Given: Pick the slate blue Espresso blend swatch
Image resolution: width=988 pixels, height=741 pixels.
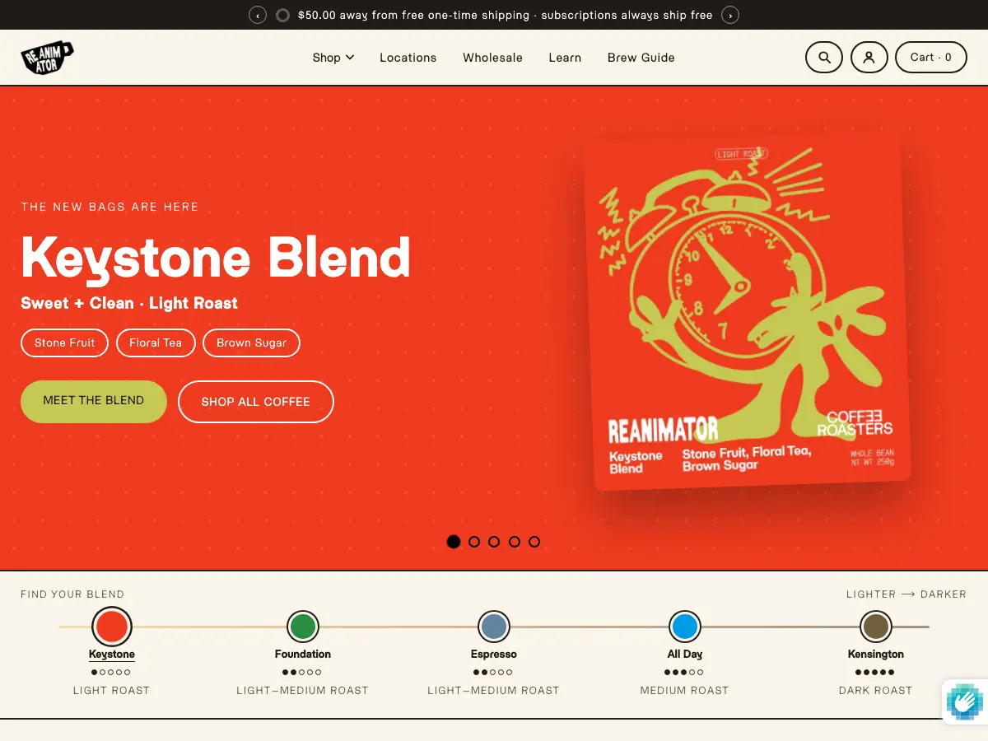Looking at the screenshot, I should pyautogui.click(x=494, y=627).
